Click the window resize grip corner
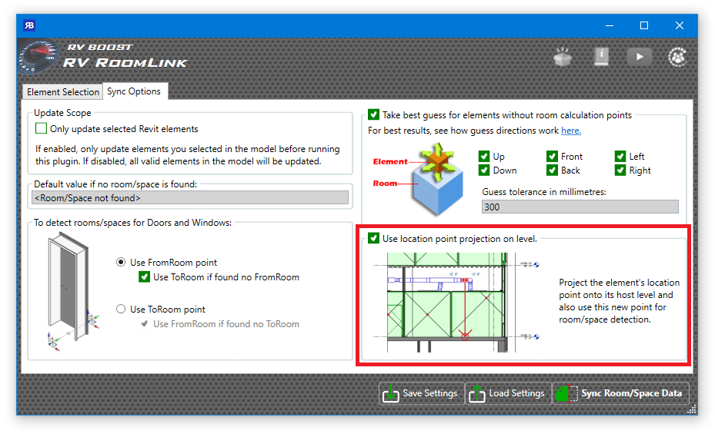The height and width of the screenshot is (437, 715). click(692, 409)
